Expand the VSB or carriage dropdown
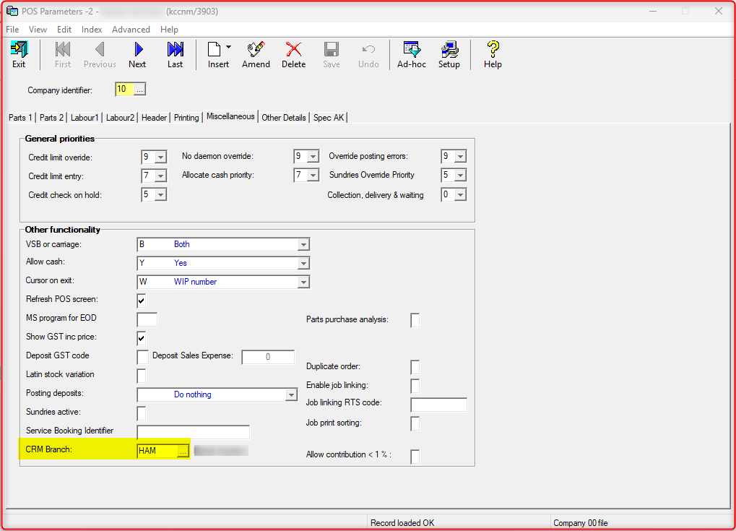Screen dimensions: 736x531 click(x=304, y=245)
